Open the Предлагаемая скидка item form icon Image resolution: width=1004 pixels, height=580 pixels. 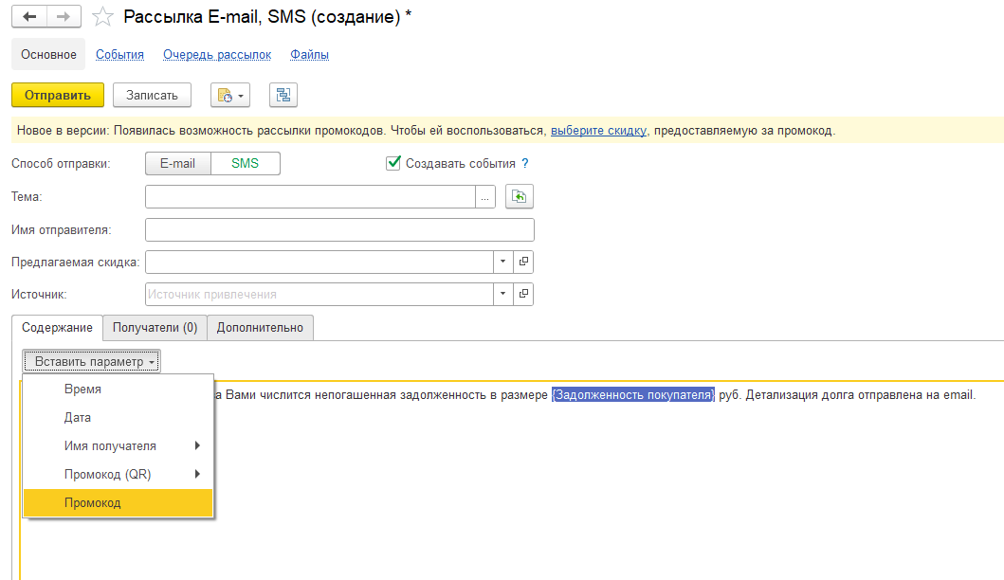pyautogui.click(x=523, y=262)
